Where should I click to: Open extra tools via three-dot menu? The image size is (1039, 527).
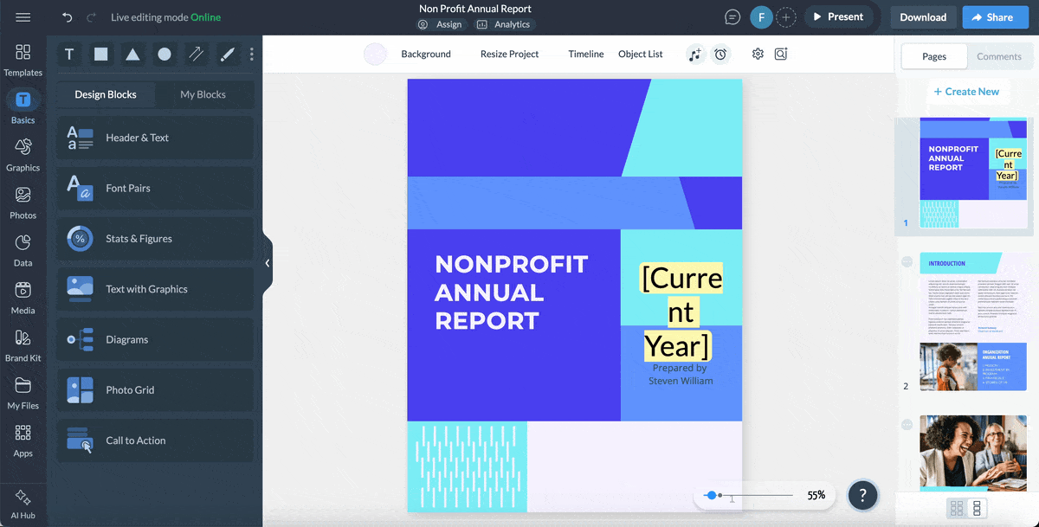[251, 54]
